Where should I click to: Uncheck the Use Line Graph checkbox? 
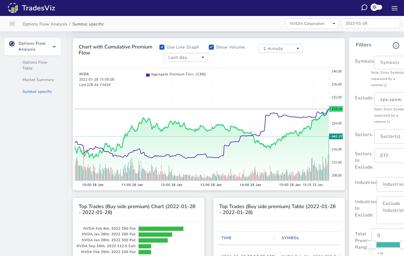pyautogui.click(x=162, y=47)
